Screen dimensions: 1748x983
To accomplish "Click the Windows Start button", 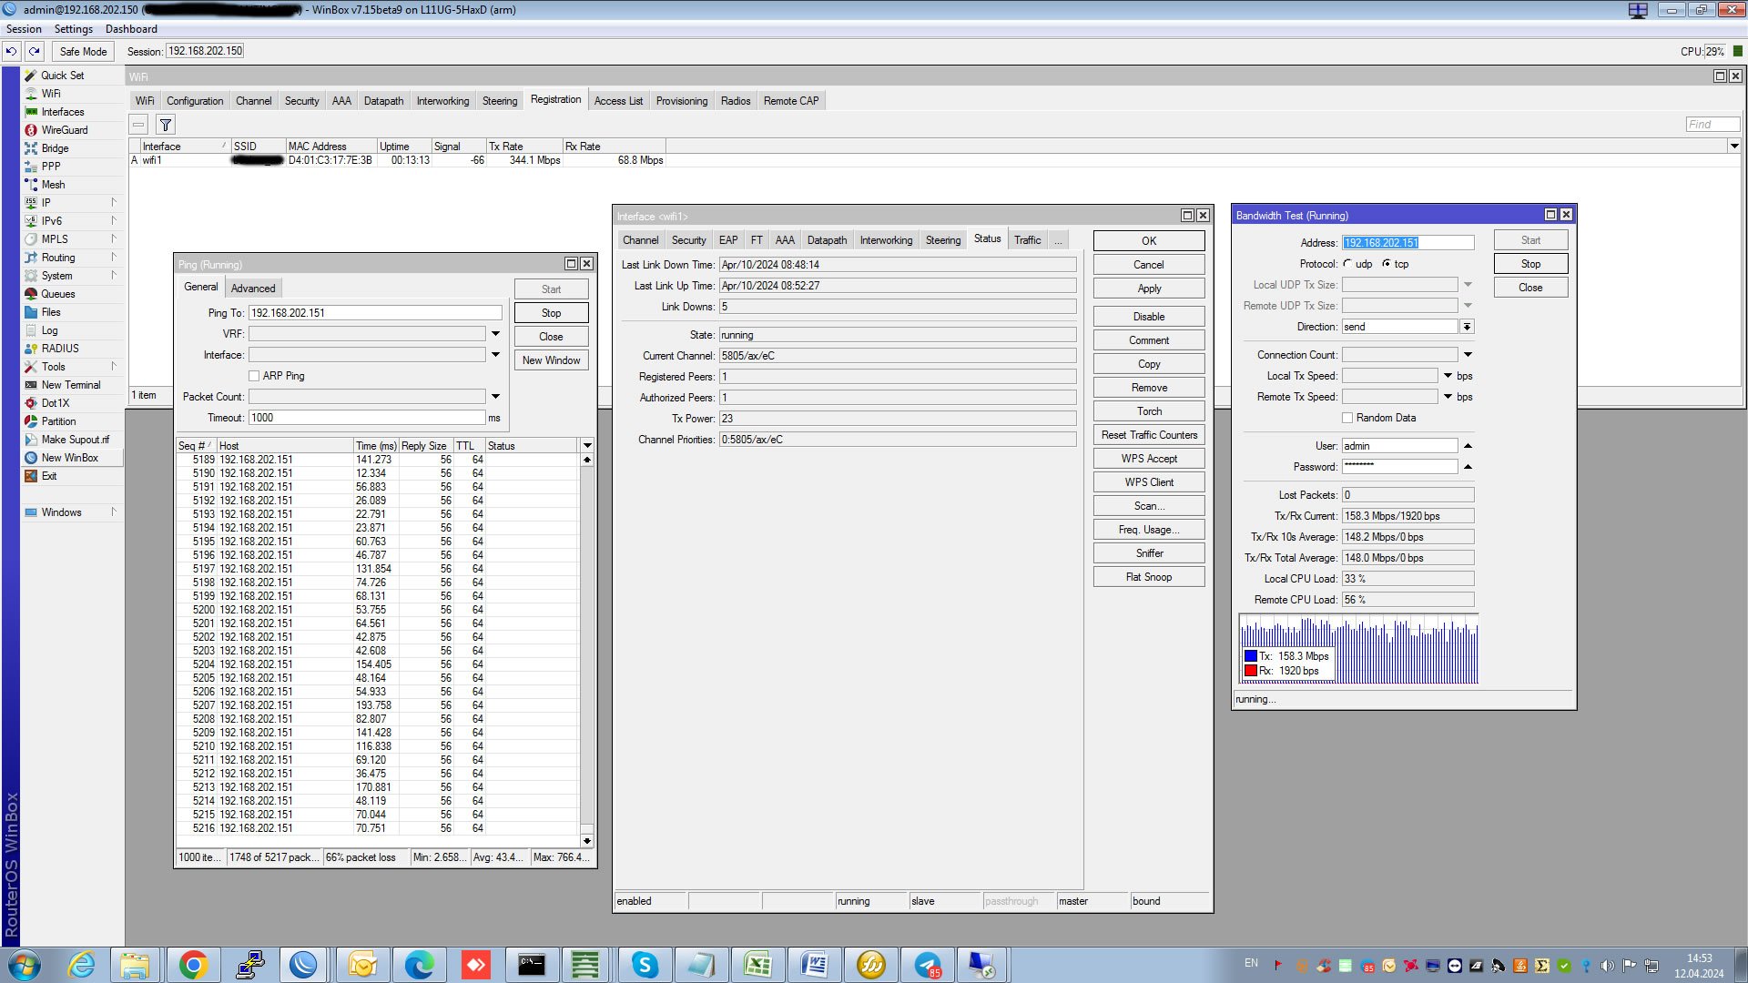I will [x=25, y=965].
